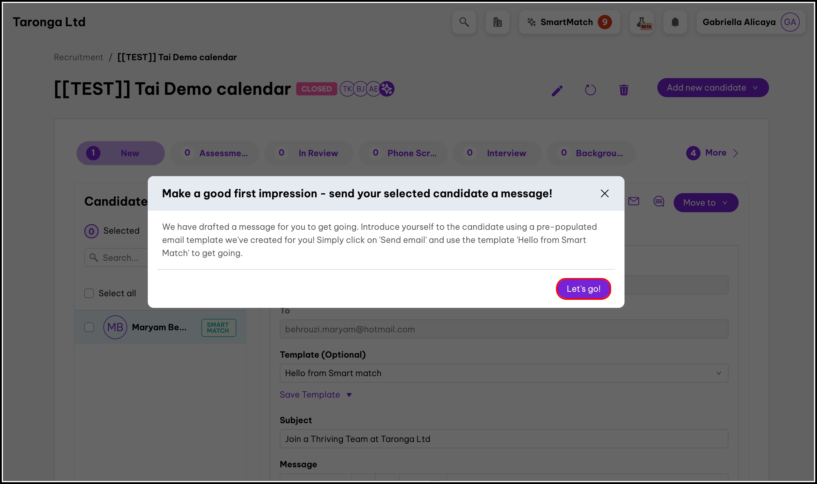Check the Maryam Be... candidate checkbox

point(89,327)
